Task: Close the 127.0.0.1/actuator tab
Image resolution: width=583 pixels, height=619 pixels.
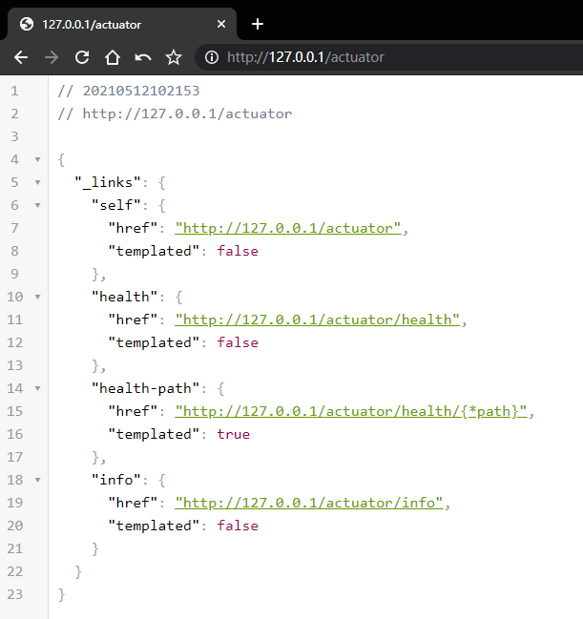Action: click(x=221, y=24)
